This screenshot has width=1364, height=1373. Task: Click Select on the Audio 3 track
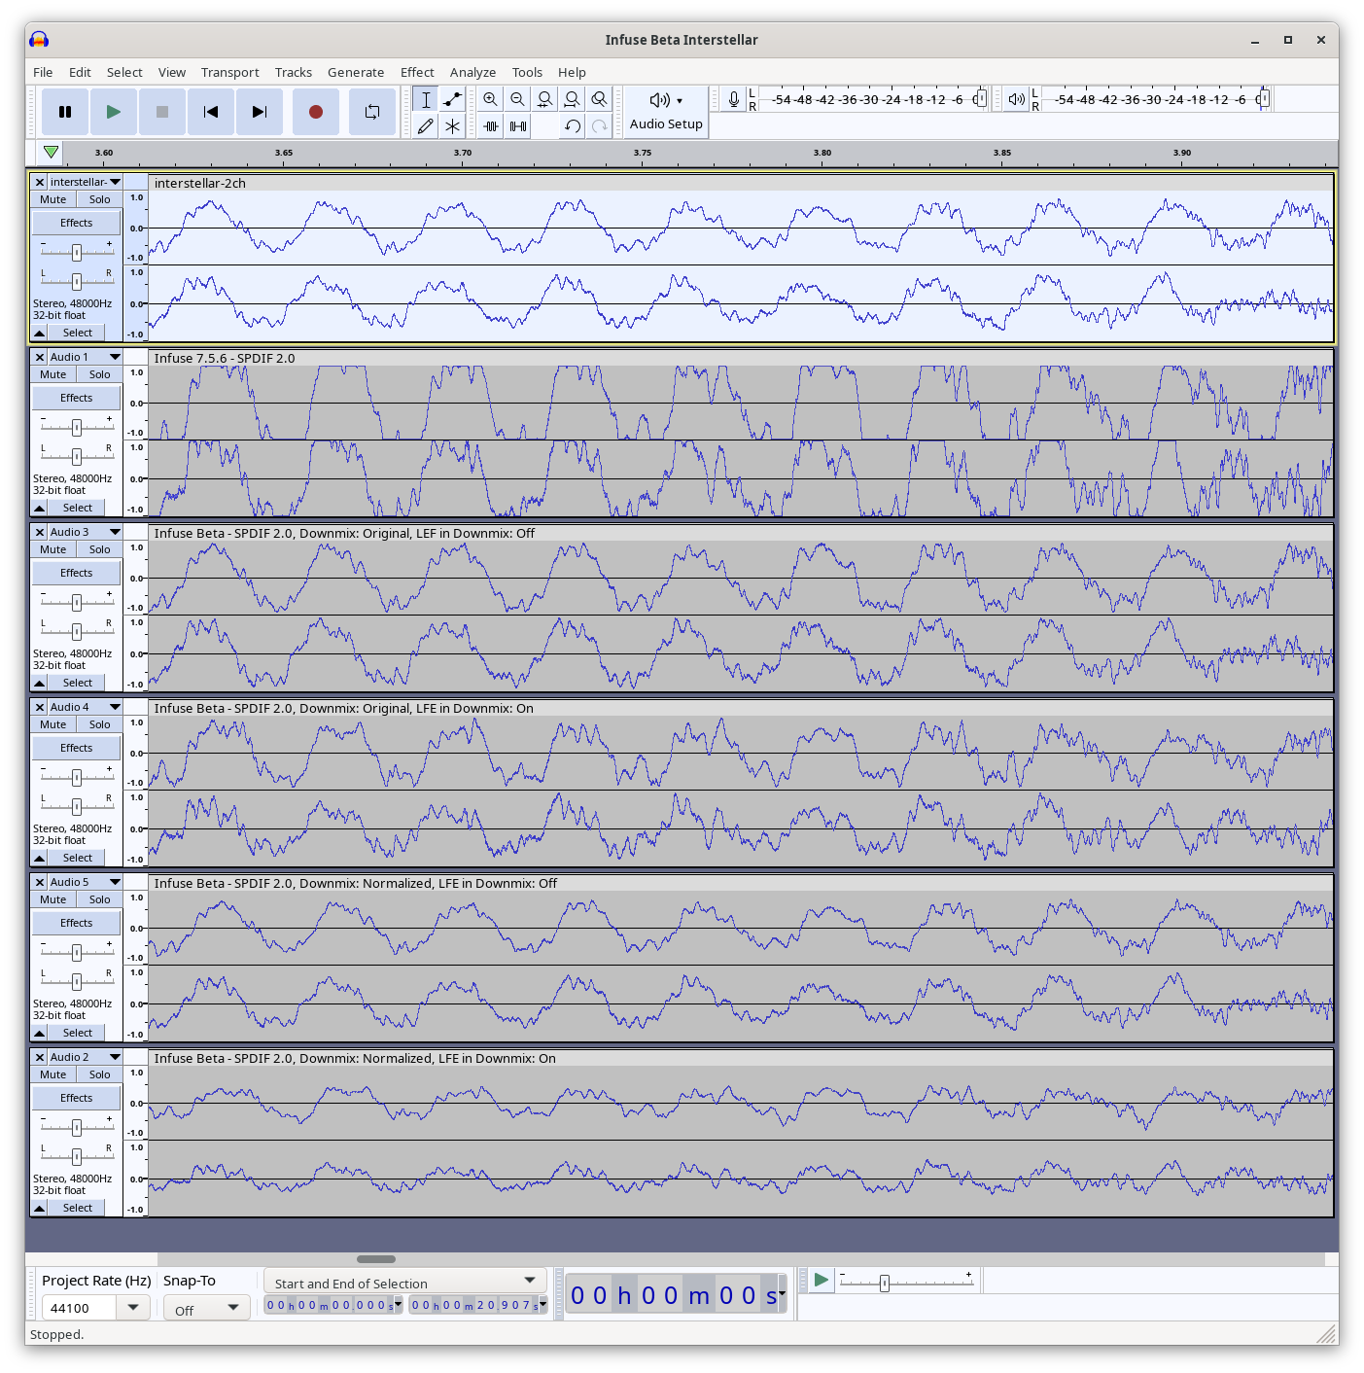[x=78, y=683]
